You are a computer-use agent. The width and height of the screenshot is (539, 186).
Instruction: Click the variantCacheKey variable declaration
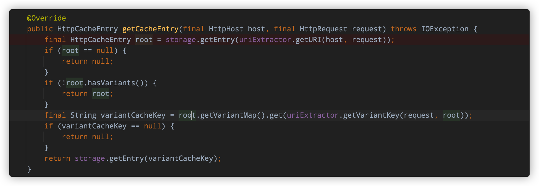click(133, 115)
